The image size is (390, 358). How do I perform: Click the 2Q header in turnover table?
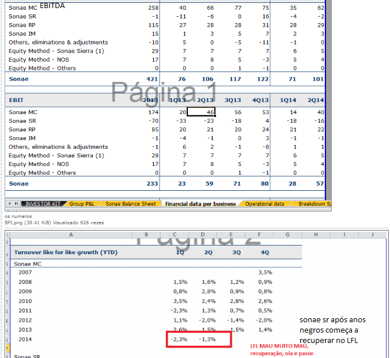click(x=208, y=252)
